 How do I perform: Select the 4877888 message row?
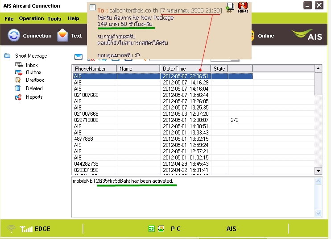pos(162,139)
